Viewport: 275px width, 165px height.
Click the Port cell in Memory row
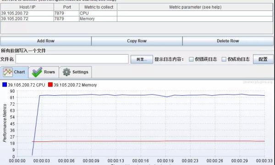(x=66, y=19)
